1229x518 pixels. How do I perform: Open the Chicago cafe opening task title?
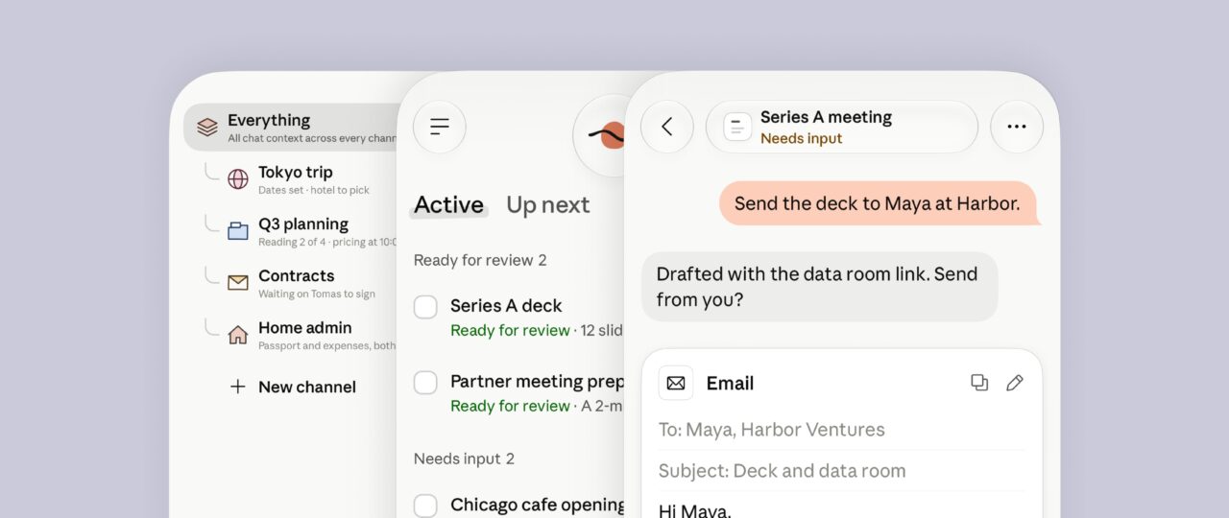point(538,505)
